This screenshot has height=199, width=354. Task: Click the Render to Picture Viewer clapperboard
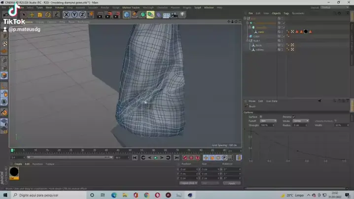(x=108, y=15)
